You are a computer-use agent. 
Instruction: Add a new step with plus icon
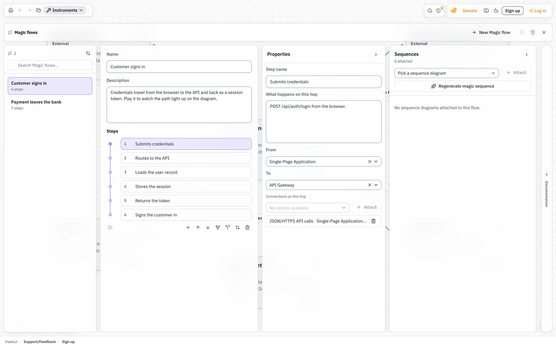tap(188, 228)
